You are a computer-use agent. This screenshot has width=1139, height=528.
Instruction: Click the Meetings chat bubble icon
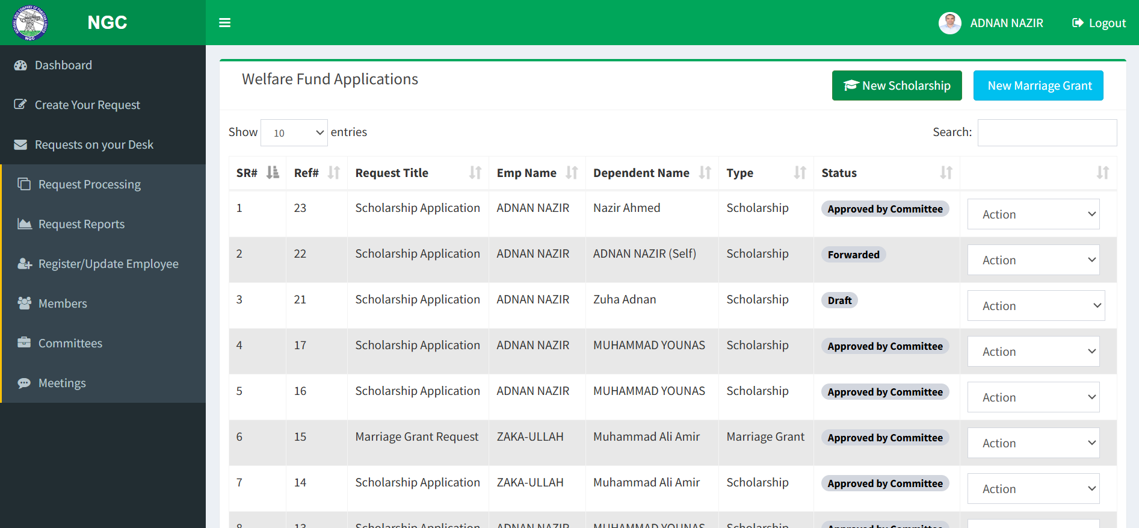tap(24, 384)
